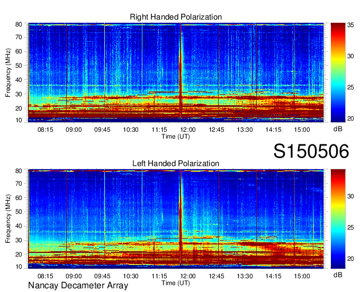Viewport: 360px width, 292px height.
Task: Click the dB label beside bottom colorbar
Action: click(338, 275)
